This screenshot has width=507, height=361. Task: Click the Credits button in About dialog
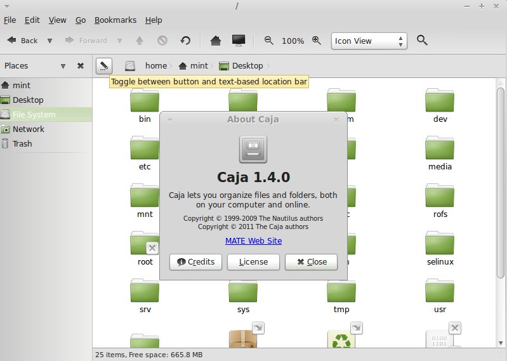tap(195, 261)
